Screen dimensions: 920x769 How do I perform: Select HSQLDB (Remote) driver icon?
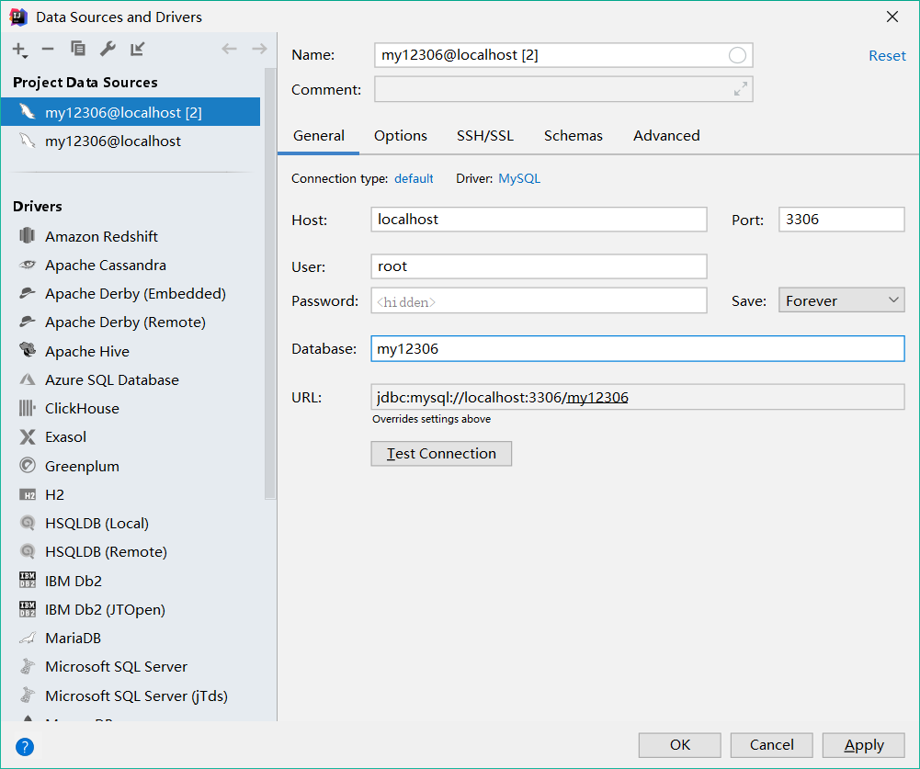(x=27, y=551)
